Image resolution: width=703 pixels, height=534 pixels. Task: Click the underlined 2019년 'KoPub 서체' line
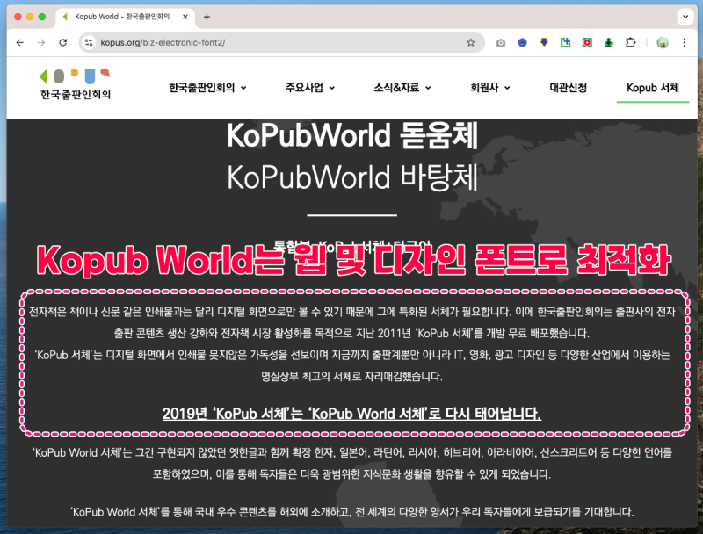click(x=352, y=413)
